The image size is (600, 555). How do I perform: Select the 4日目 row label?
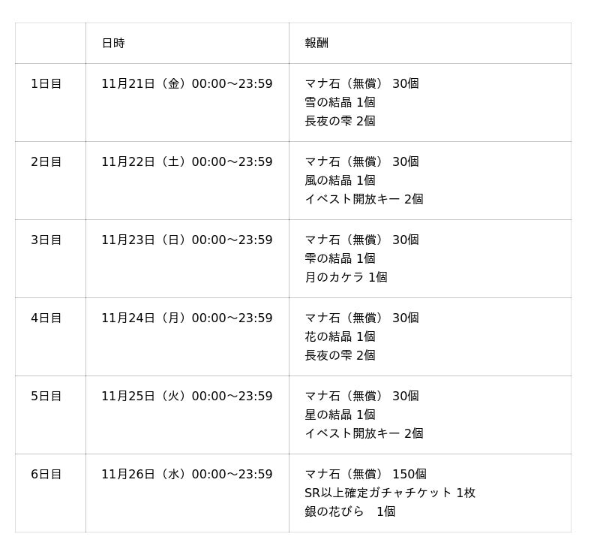[x=46, y=318]
